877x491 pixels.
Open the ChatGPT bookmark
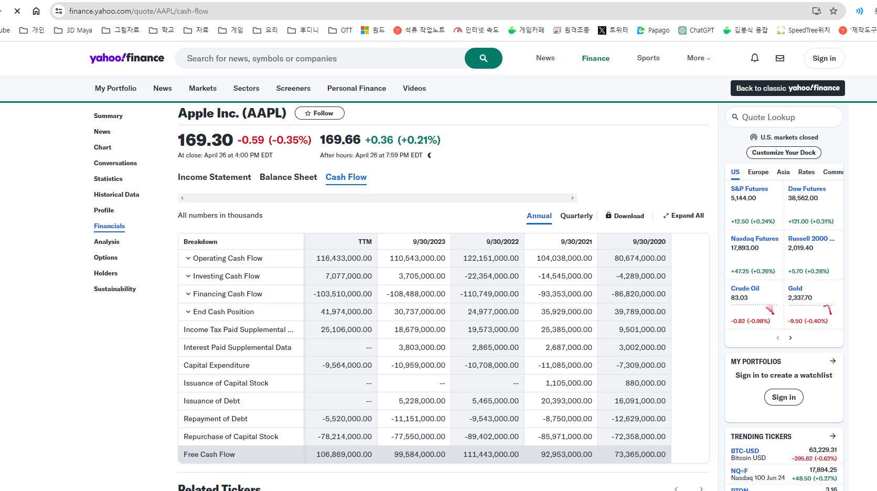[696, 30]
